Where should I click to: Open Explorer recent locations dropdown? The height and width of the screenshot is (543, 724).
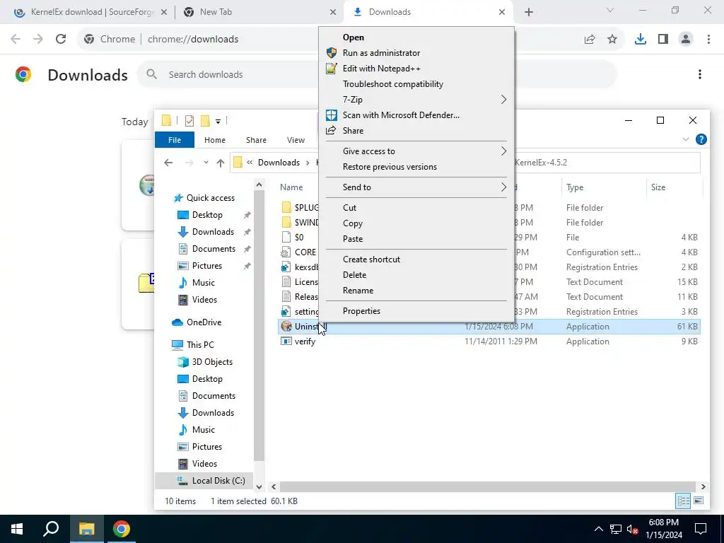pyautogui.click(x=206, y=163)
